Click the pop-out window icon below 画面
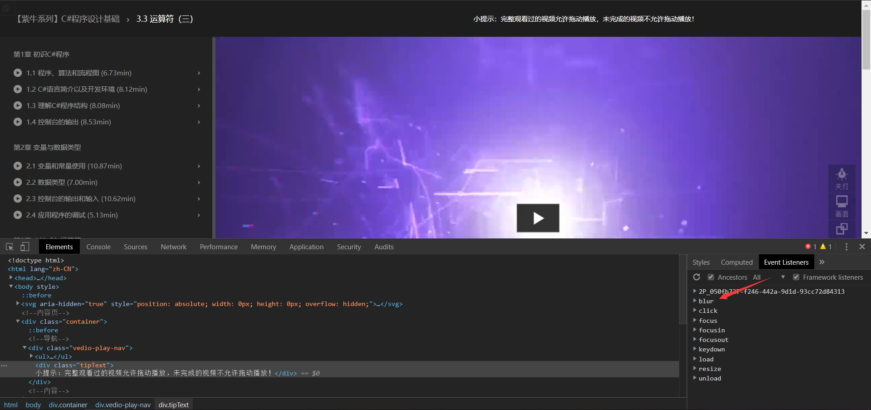Viewport: 871px width, 410px height. [x=842, y=229]
